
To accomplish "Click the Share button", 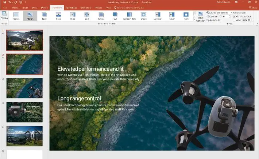I will coord(253,8).
